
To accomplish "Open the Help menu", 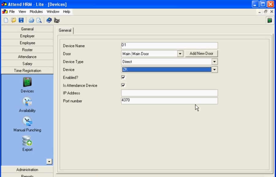I will click(67, 12).
